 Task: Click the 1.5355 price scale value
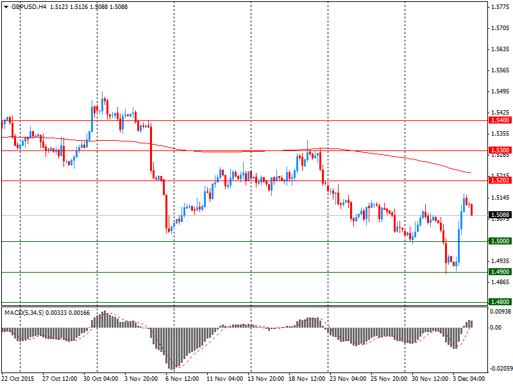click(500, 134)
